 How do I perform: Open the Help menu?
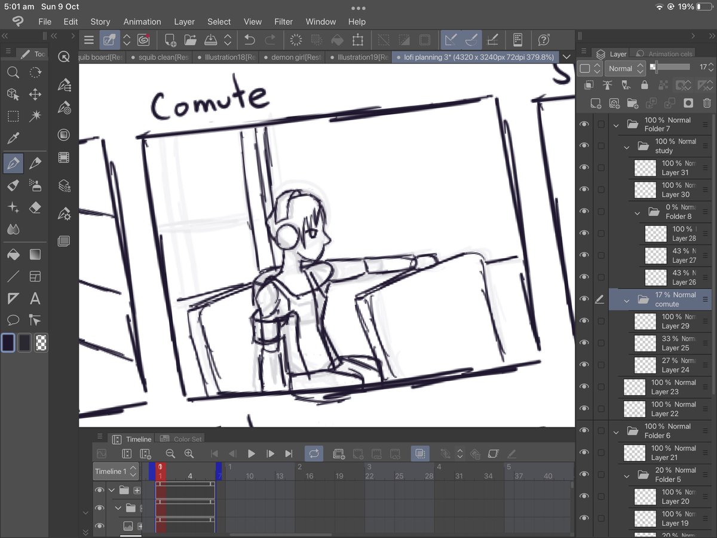[x=357, y=22]
